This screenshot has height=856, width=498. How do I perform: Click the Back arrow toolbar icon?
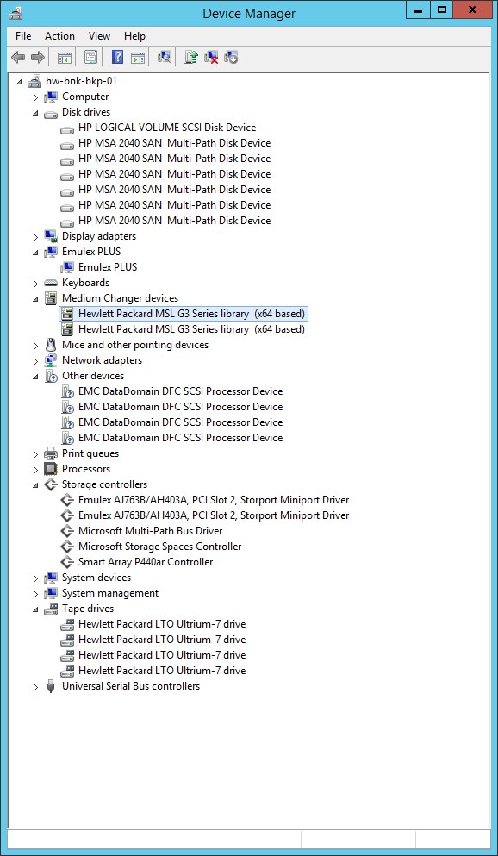pos(18,57)
